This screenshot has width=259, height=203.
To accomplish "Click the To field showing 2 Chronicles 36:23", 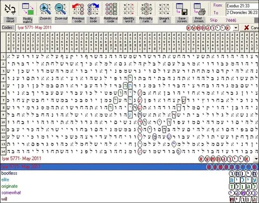I will [x=242, y=12].
